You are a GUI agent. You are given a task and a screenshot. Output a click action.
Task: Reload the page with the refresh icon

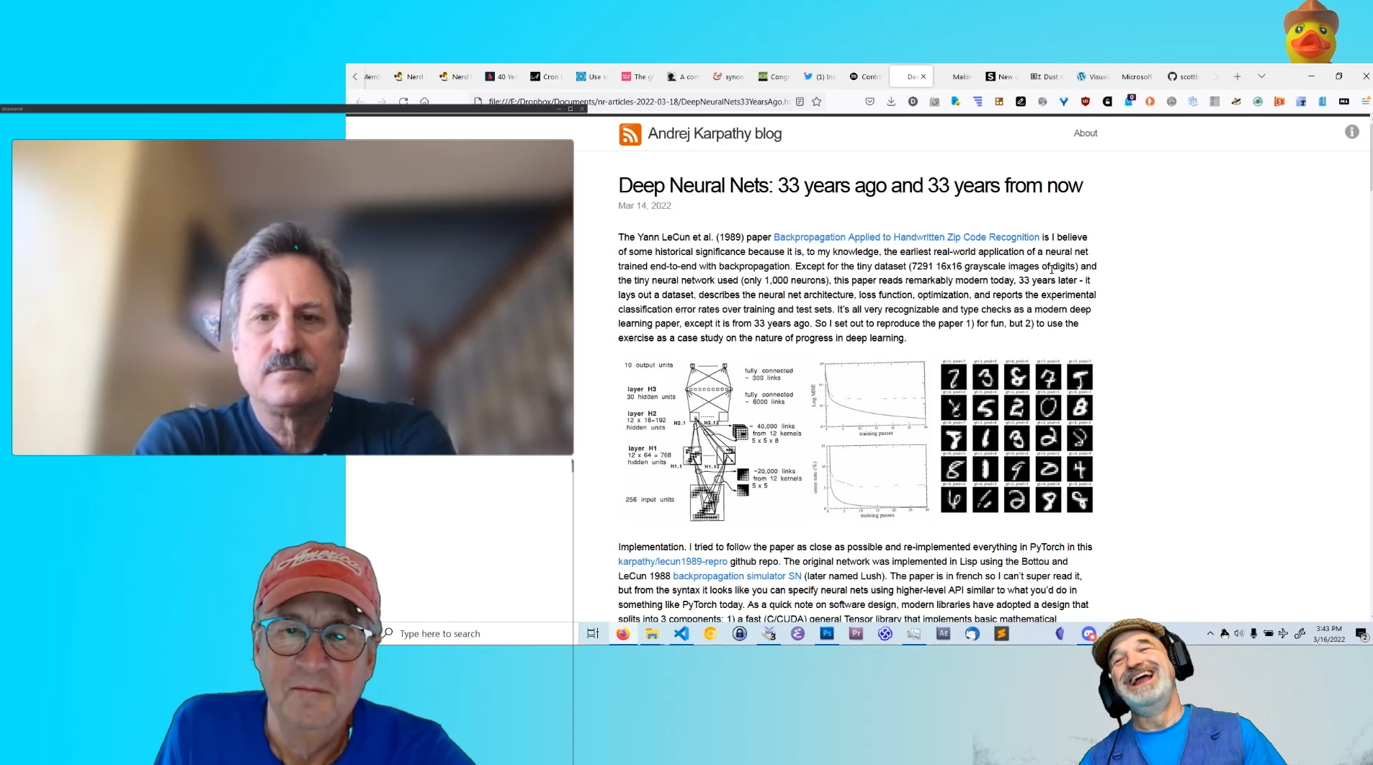403,102
